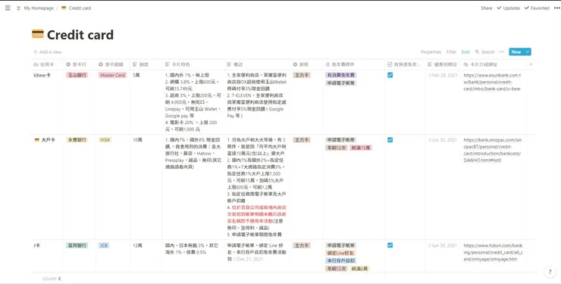Open the database more options ellipsis
Screen dimensions: 561x284
coord(502,51)
